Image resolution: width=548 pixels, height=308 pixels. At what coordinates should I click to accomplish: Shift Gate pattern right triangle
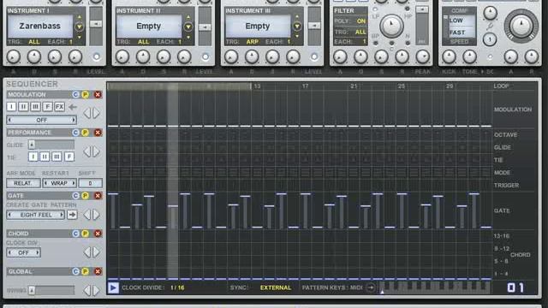click(96, 215)
